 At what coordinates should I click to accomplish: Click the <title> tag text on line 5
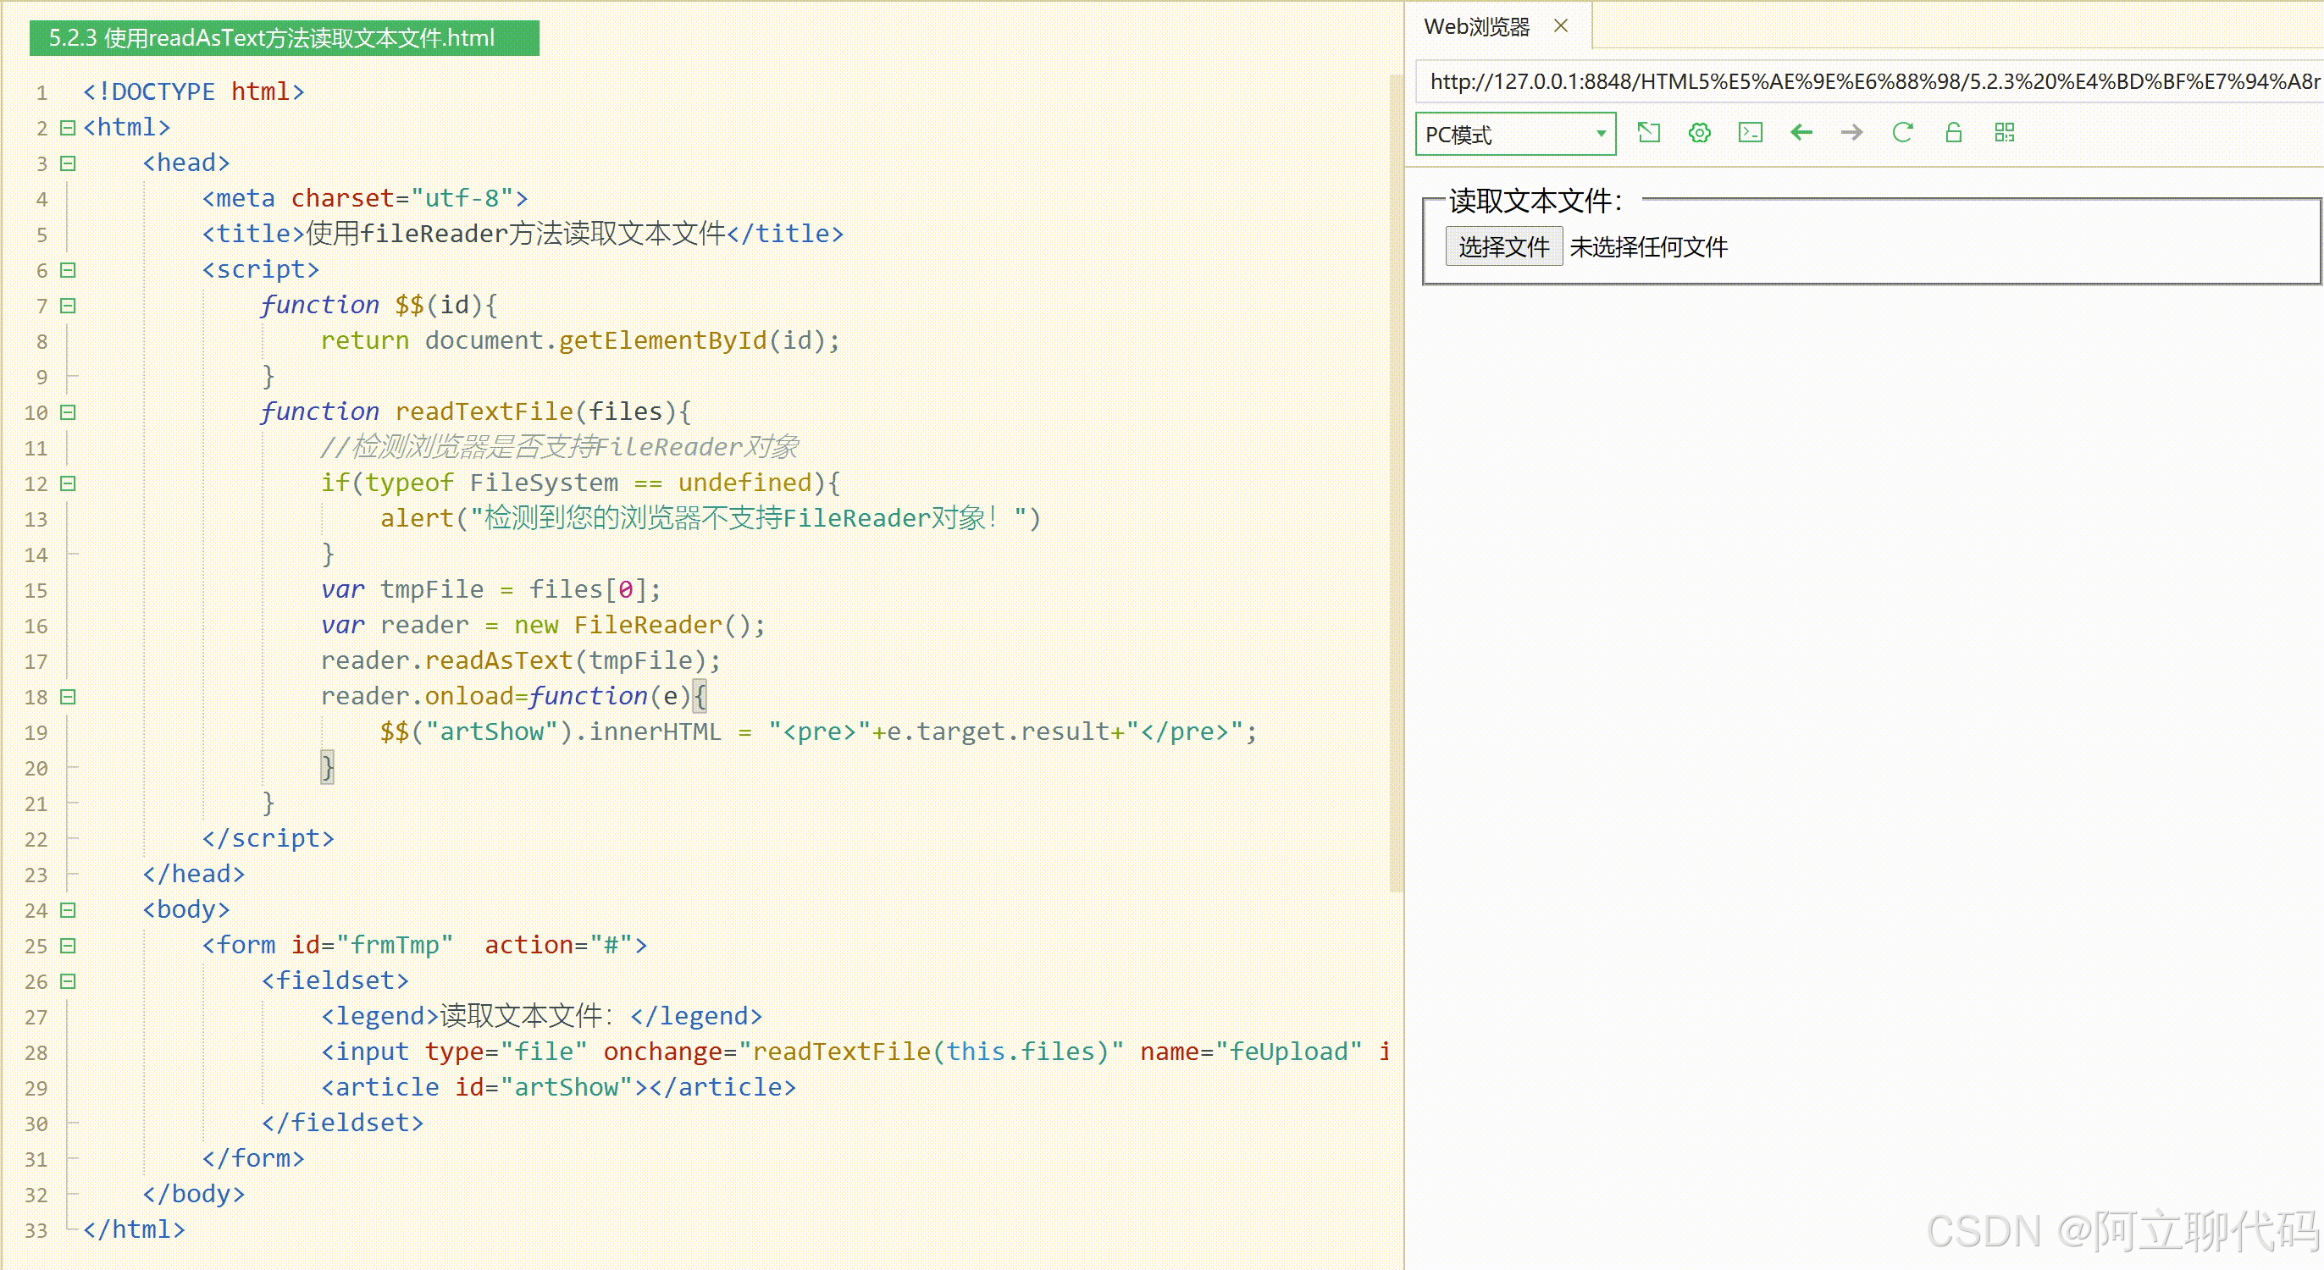click(523, 234)
